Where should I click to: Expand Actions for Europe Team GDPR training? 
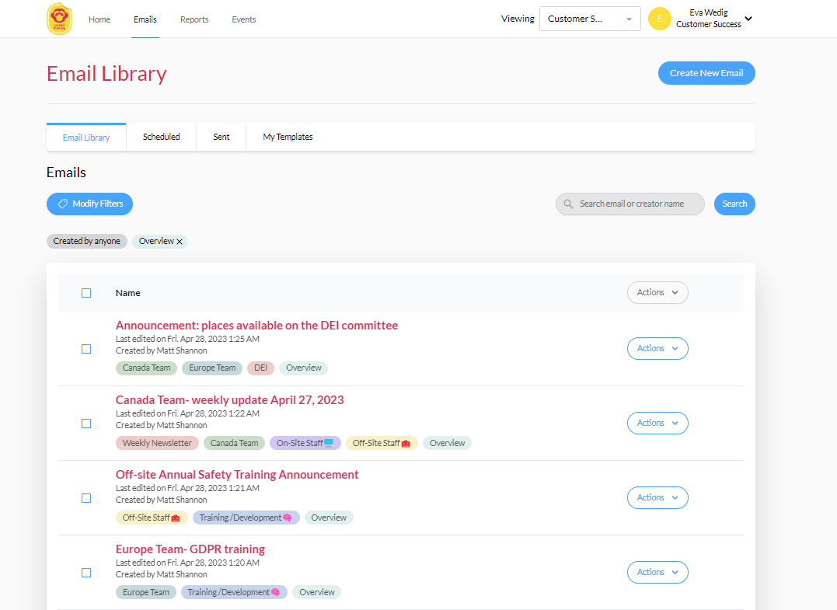657,573
